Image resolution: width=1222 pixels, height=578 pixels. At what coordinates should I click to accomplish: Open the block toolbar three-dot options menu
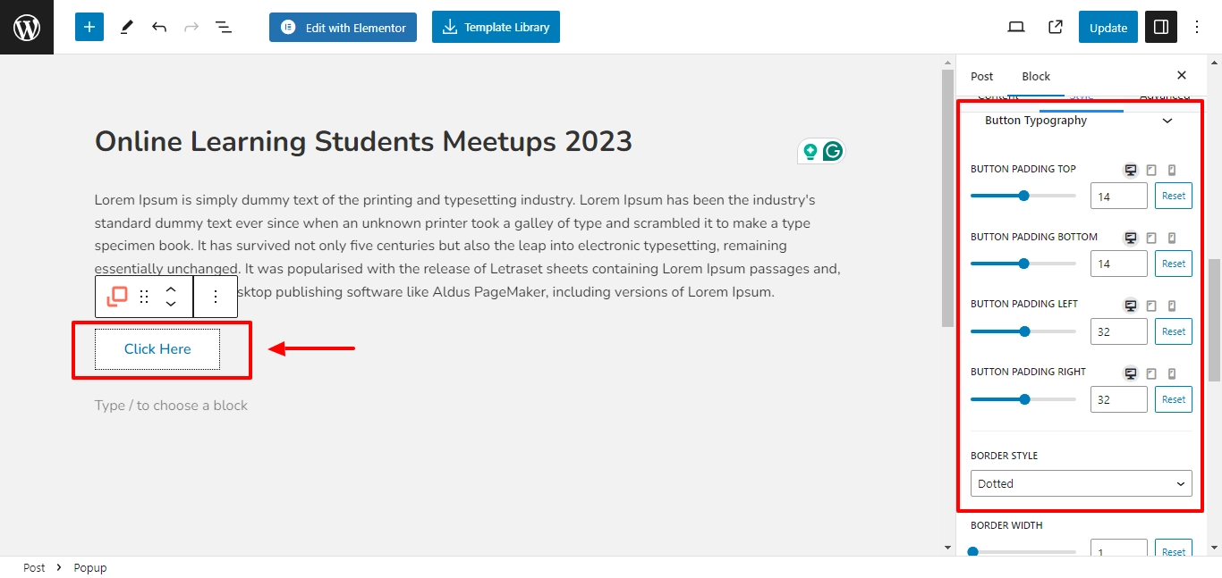pyautogui.click(x=215, y=297)
